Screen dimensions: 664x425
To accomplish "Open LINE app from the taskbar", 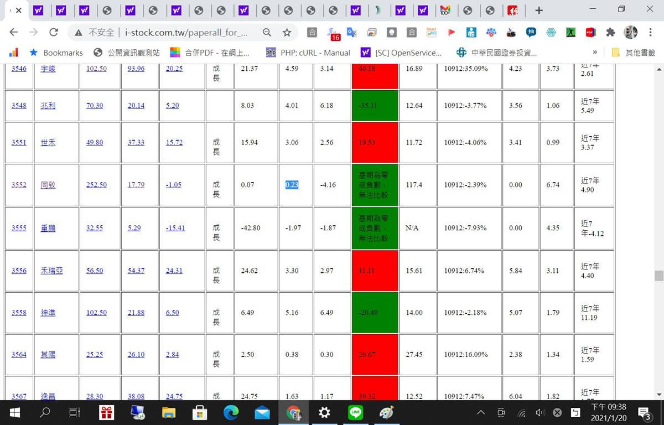I will coord(355,413).
